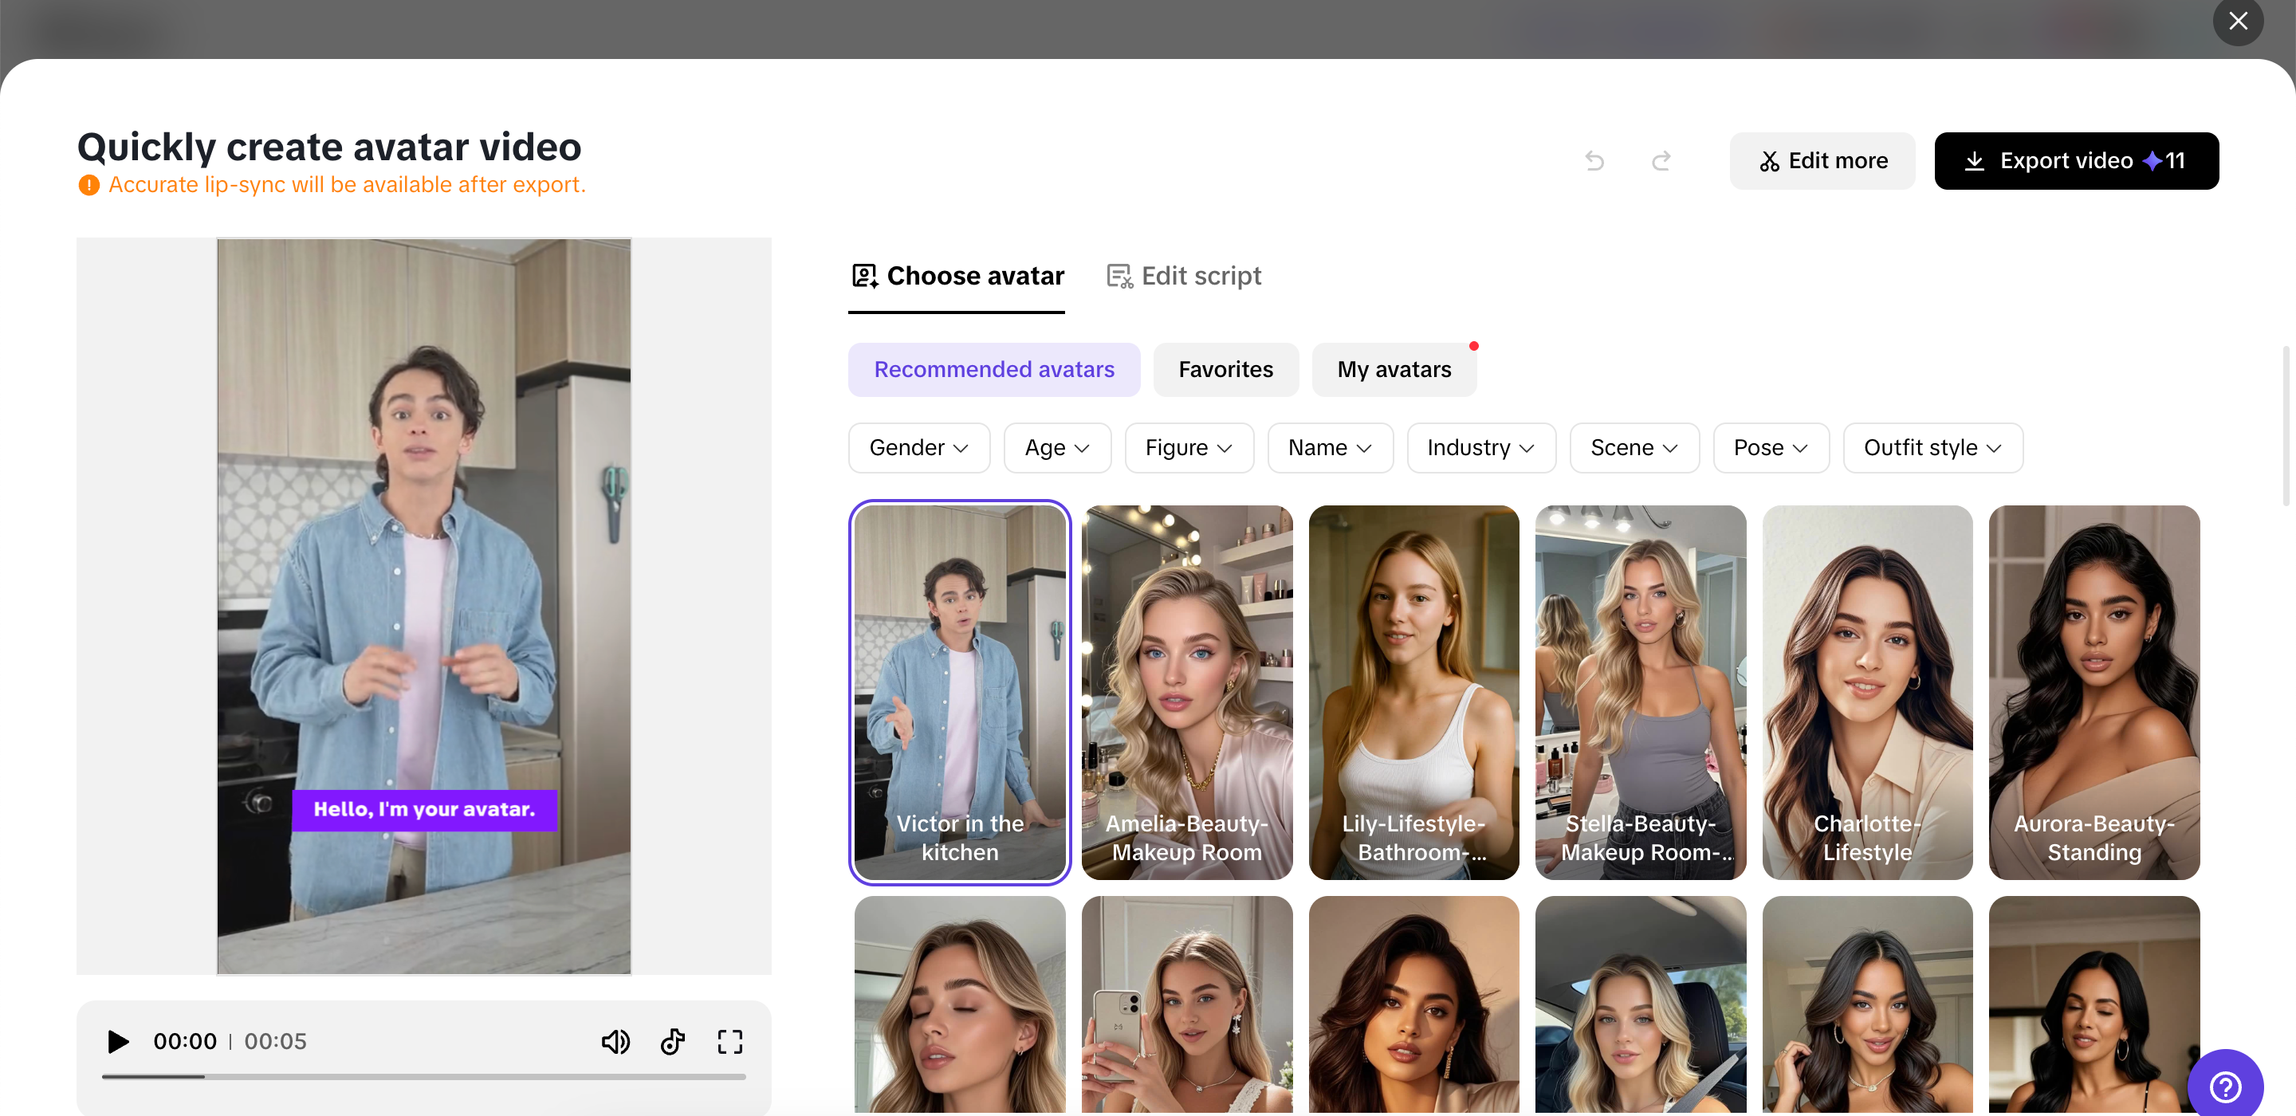Open the TikTok share icon below the preview

point(673,1041)
